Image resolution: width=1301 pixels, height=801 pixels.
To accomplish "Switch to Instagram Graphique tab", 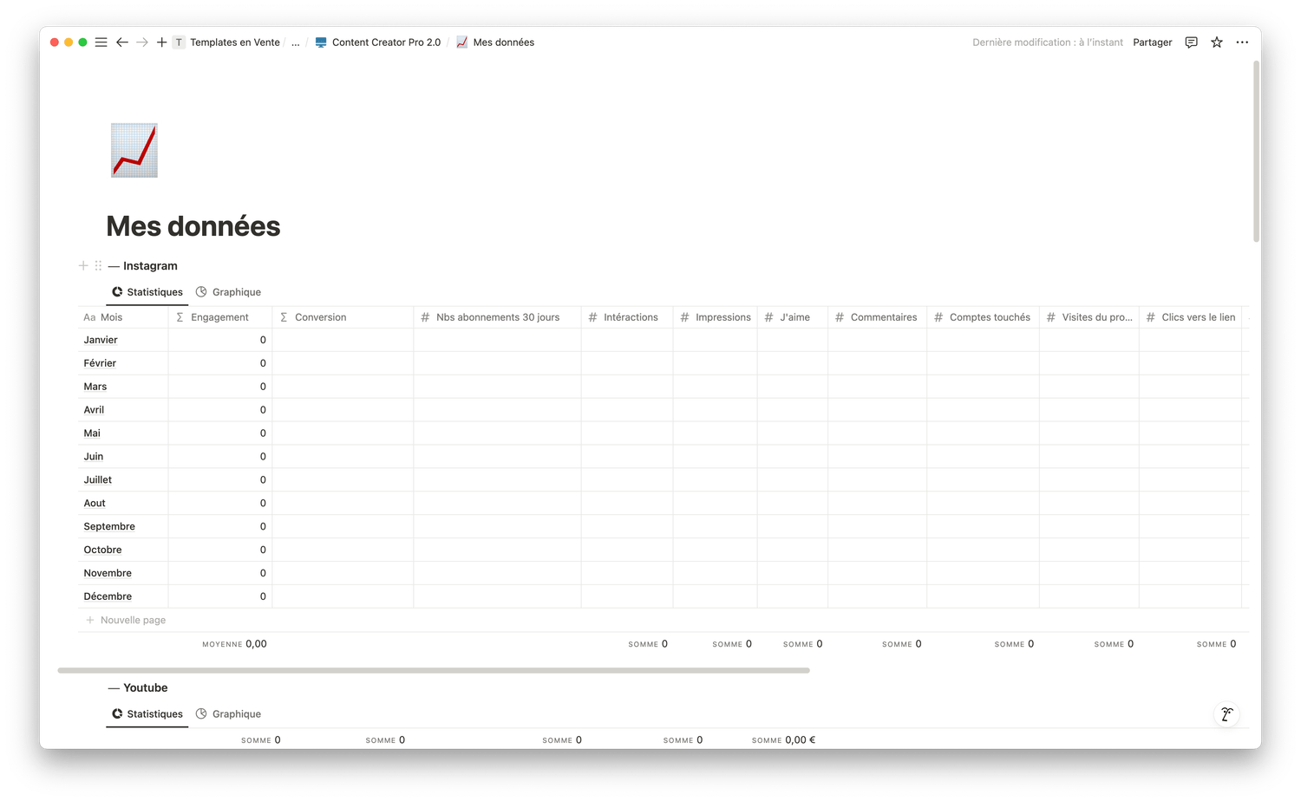I will tap(228, 292).
